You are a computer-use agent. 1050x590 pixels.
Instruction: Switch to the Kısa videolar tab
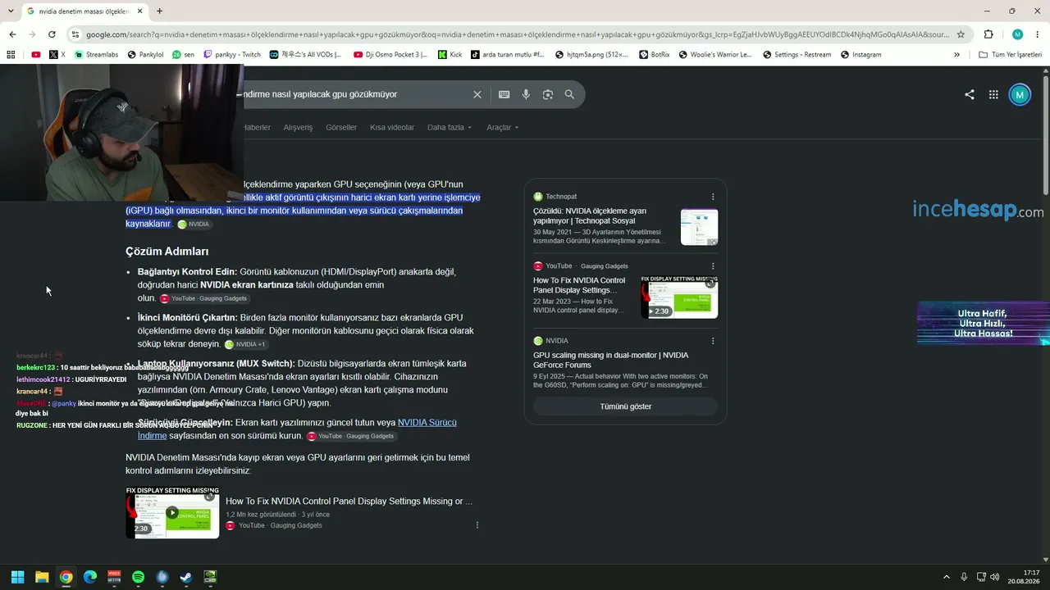click(392, 128)
